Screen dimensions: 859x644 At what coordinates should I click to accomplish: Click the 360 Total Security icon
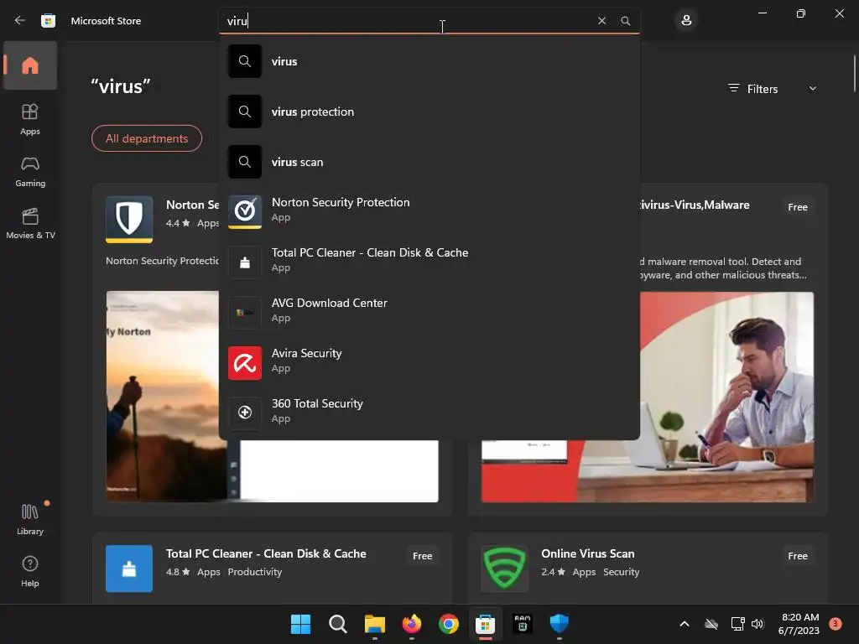coord(245,413)
